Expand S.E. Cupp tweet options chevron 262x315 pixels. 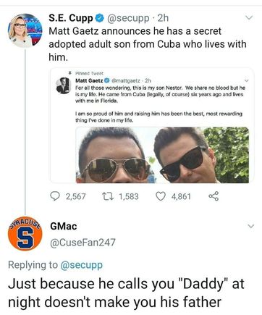(x=249, y=18)
